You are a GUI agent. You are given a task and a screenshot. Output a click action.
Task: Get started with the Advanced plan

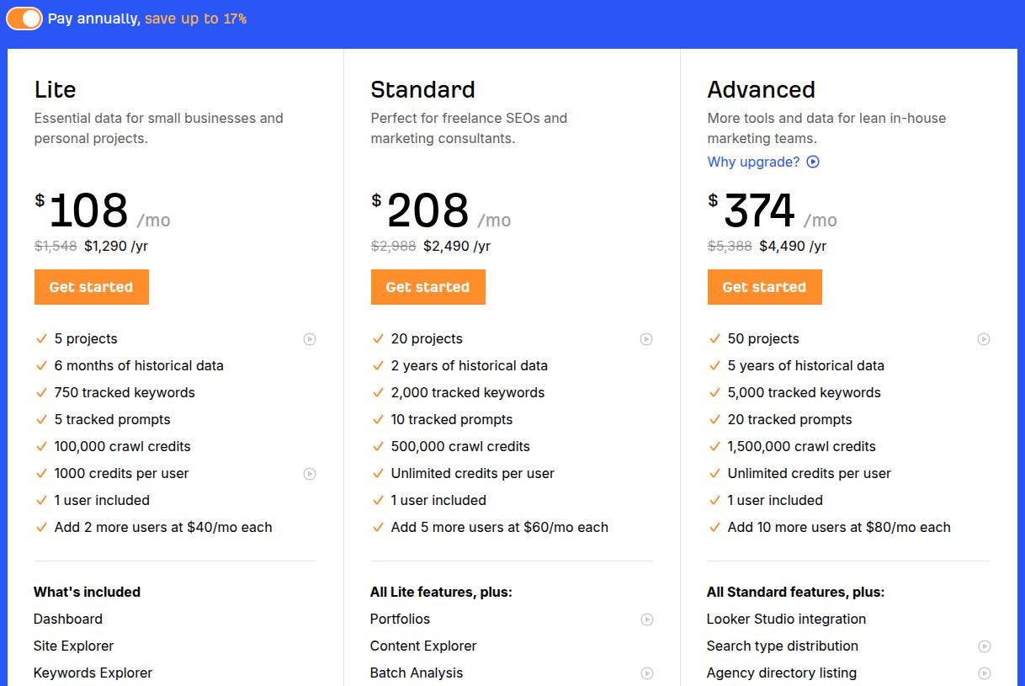coord(764,286)
